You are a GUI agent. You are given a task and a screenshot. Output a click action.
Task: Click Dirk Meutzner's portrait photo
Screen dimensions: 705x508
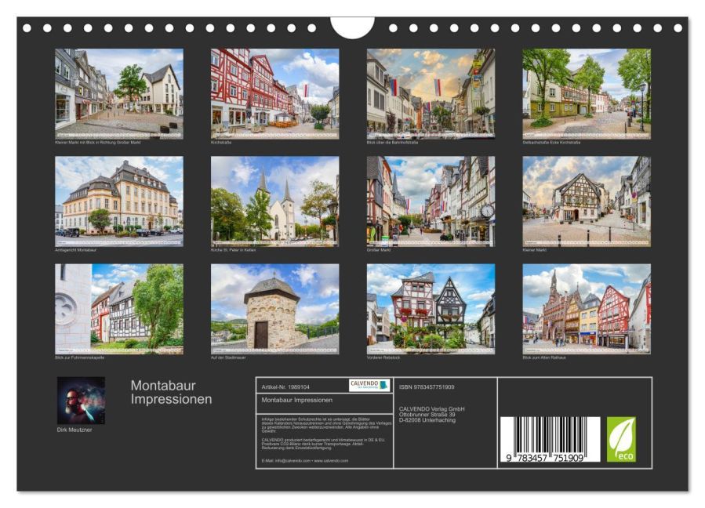[x=80, y=401]
